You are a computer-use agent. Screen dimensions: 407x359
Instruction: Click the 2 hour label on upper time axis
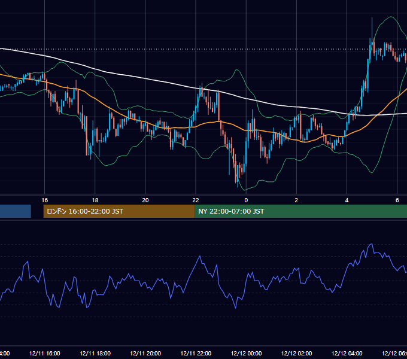click(x=296, y=200)
